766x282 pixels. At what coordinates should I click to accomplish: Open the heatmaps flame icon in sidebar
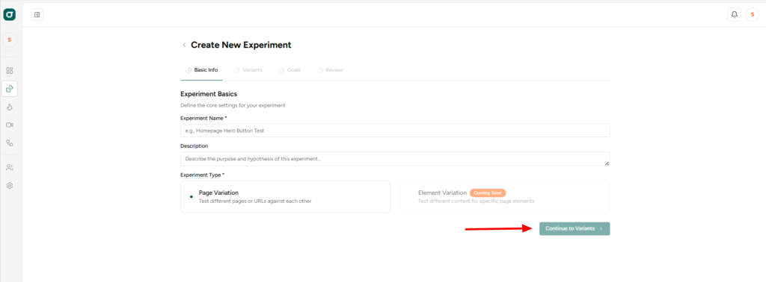pyautogui.click(x=9, y=107)
